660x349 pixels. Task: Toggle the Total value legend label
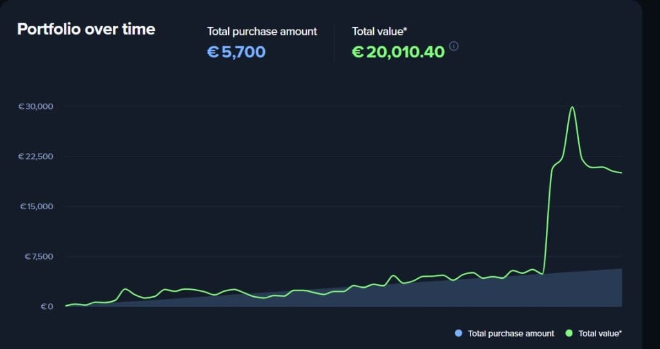pyautogui.click(x=600, y=334)
